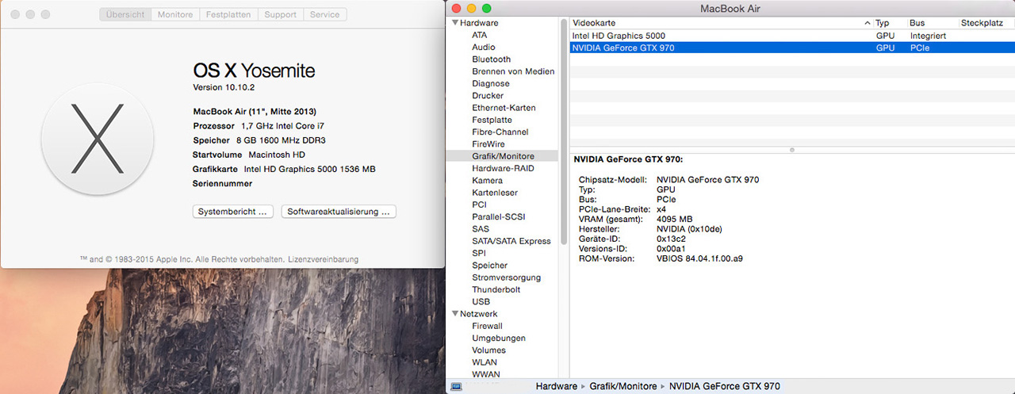Click Grafik/Monitore in the path bar
The height and width of the screenshot is (394, 1015).
[622, 386]
